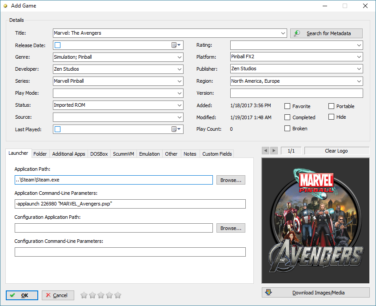Click the Marvel Avengers logo image
Screen dimensions: 376x306
[x=316, y=221]
